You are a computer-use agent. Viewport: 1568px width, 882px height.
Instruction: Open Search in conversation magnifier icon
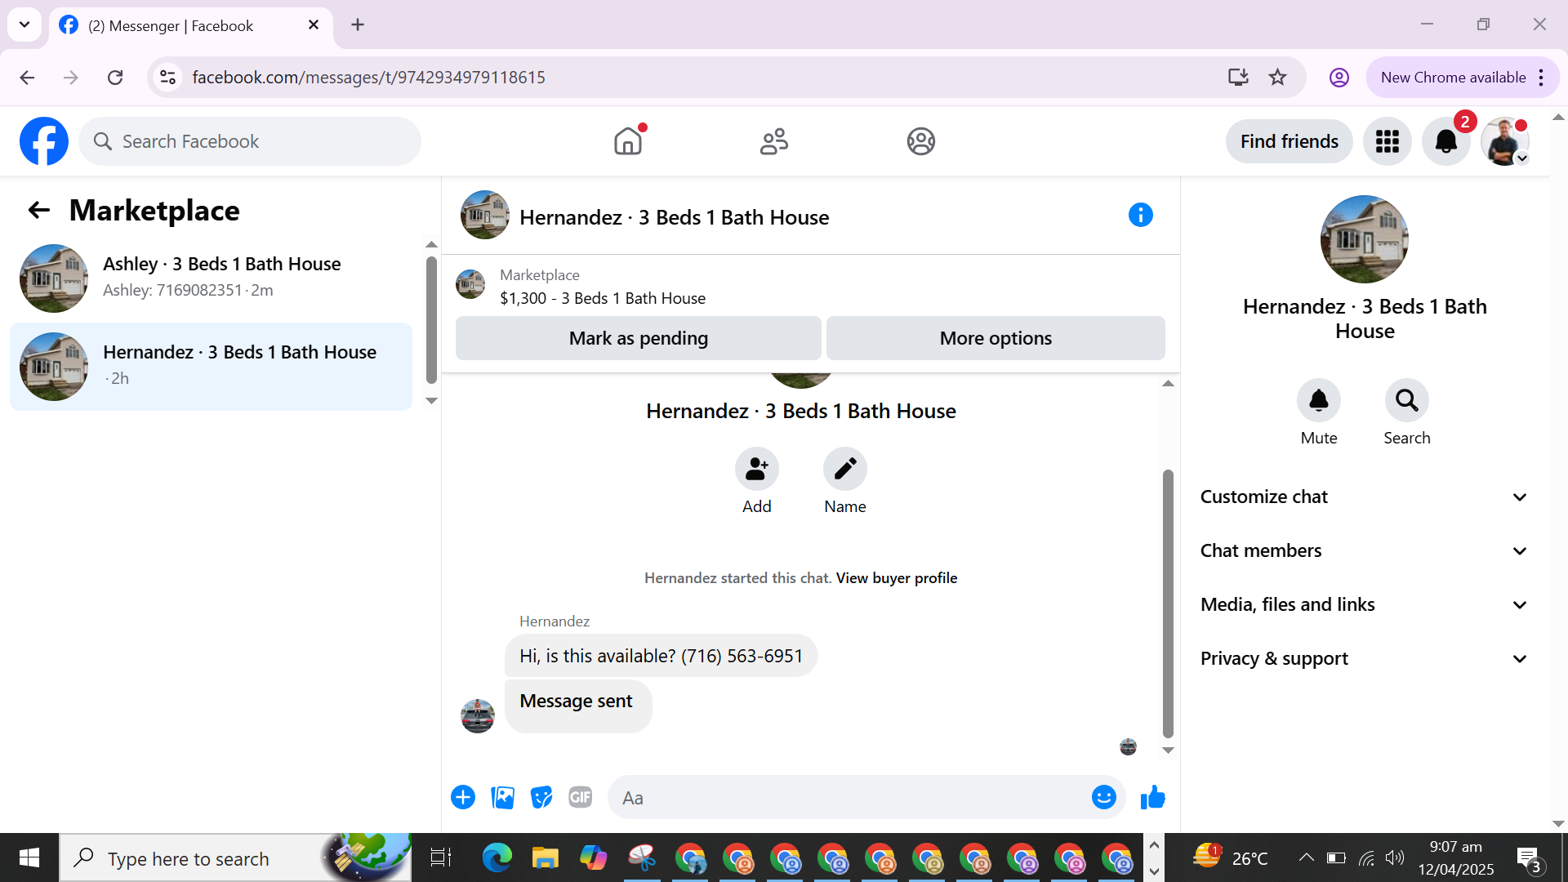[x=1406, y=400]
